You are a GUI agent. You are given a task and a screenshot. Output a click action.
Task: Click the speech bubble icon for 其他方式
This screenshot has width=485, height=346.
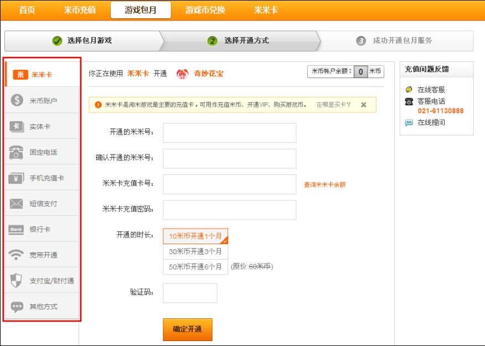[x=17, y=307]
